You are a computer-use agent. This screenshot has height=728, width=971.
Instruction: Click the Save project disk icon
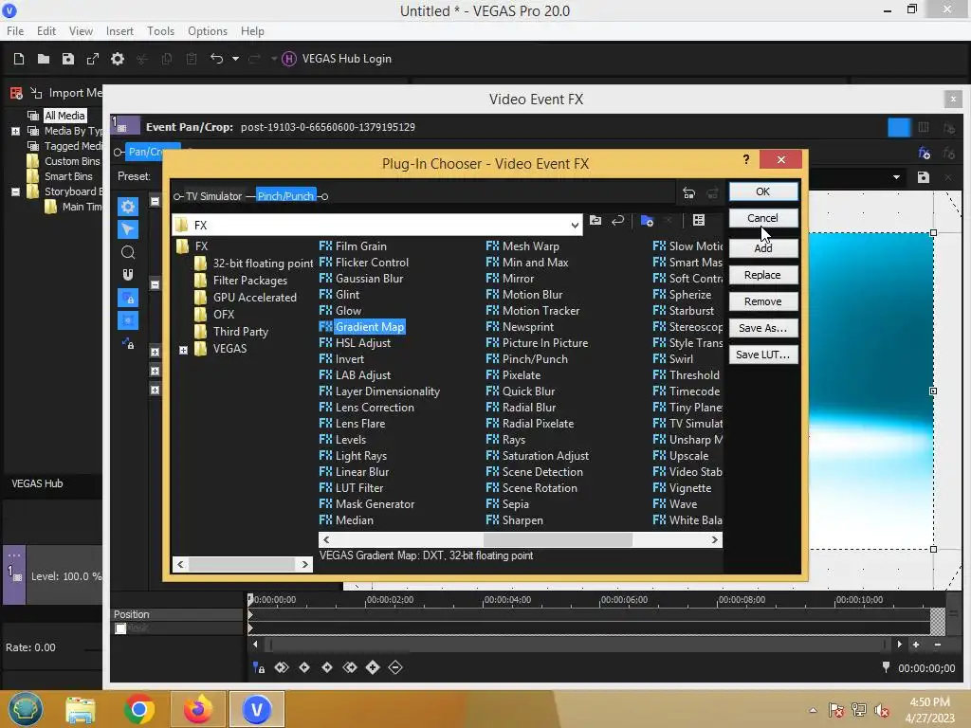click(x=68, y=59)
